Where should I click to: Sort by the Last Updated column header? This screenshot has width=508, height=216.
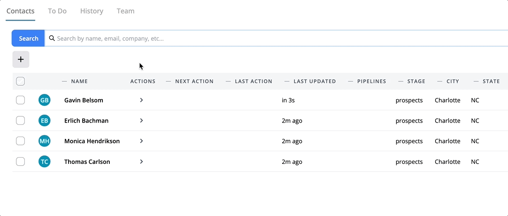click(314, 81)
